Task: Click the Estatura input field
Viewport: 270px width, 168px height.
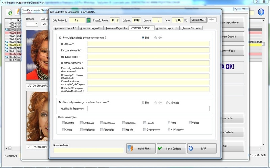Action: 137,20
